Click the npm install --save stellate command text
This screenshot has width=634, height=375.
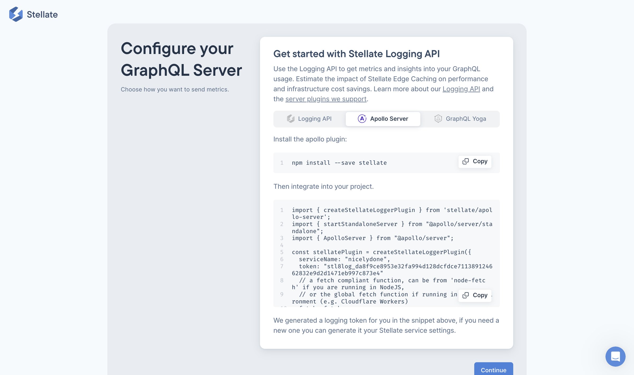point(339,163)
